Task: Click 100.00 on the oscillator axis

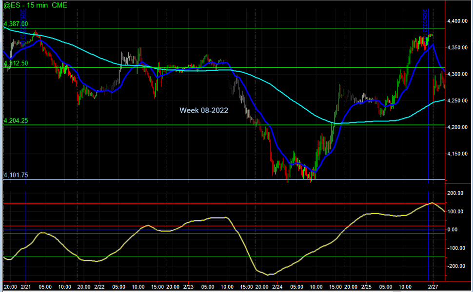Action: click(x=455, y=212)
